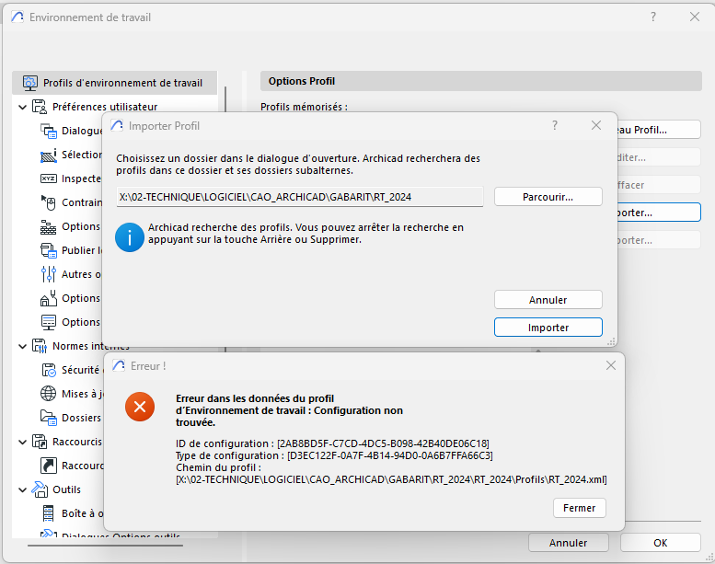Close the Importer Profil dialog
Image resolution: width=715 pixels, height=564 pixels.
pyautogui.click(x=596, y=125)
